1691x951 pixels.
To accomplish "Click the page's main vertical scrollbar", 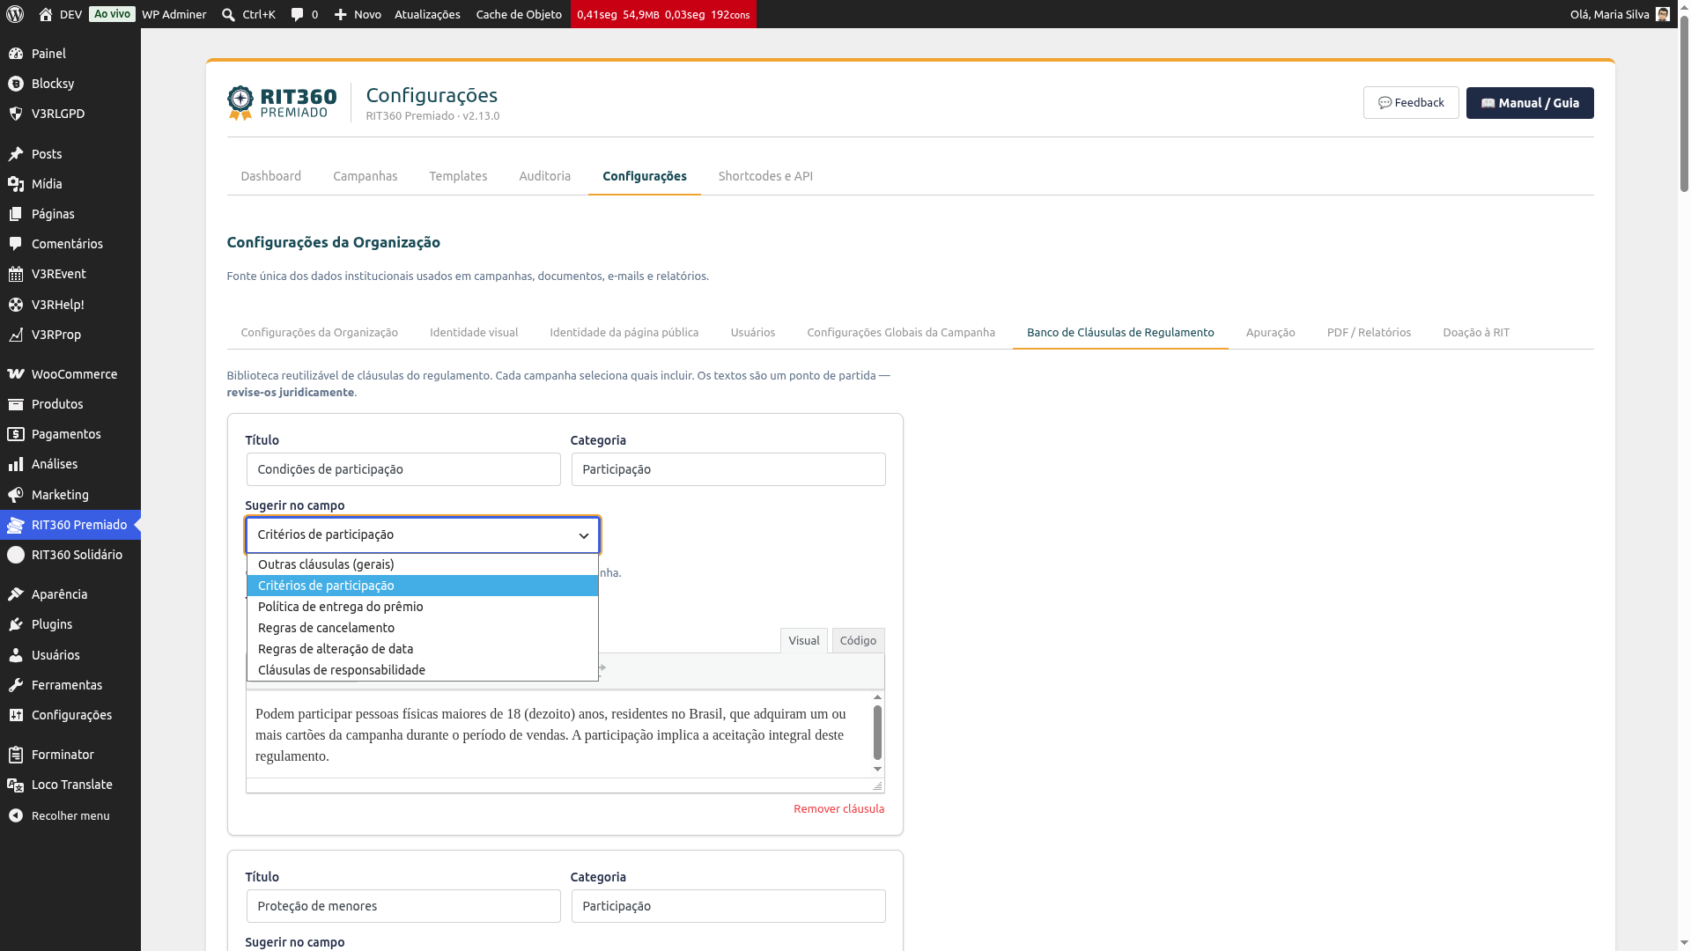I will pos(1684,106).
